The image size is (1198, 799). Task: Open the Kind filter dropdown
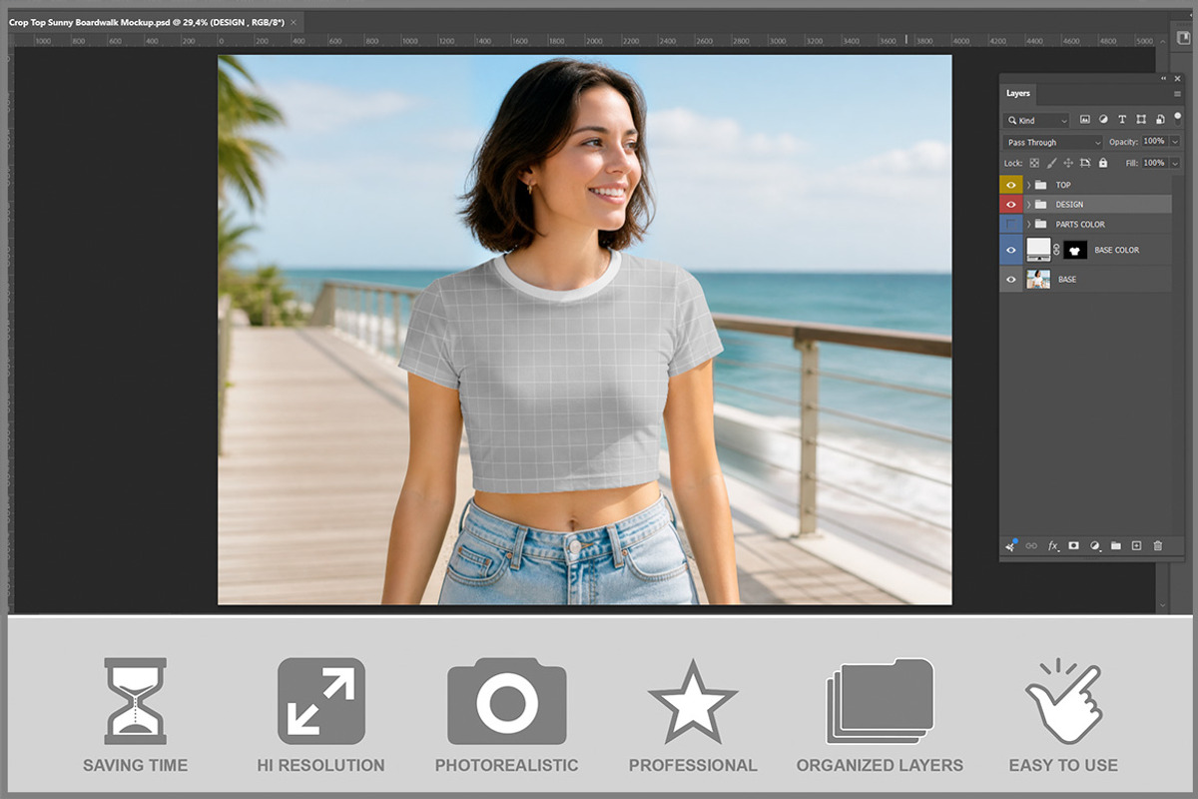[x=1036, y=121]
